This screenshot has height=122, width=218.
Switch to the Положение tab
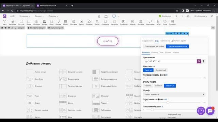pyautogui.click(x=165, y=41)
